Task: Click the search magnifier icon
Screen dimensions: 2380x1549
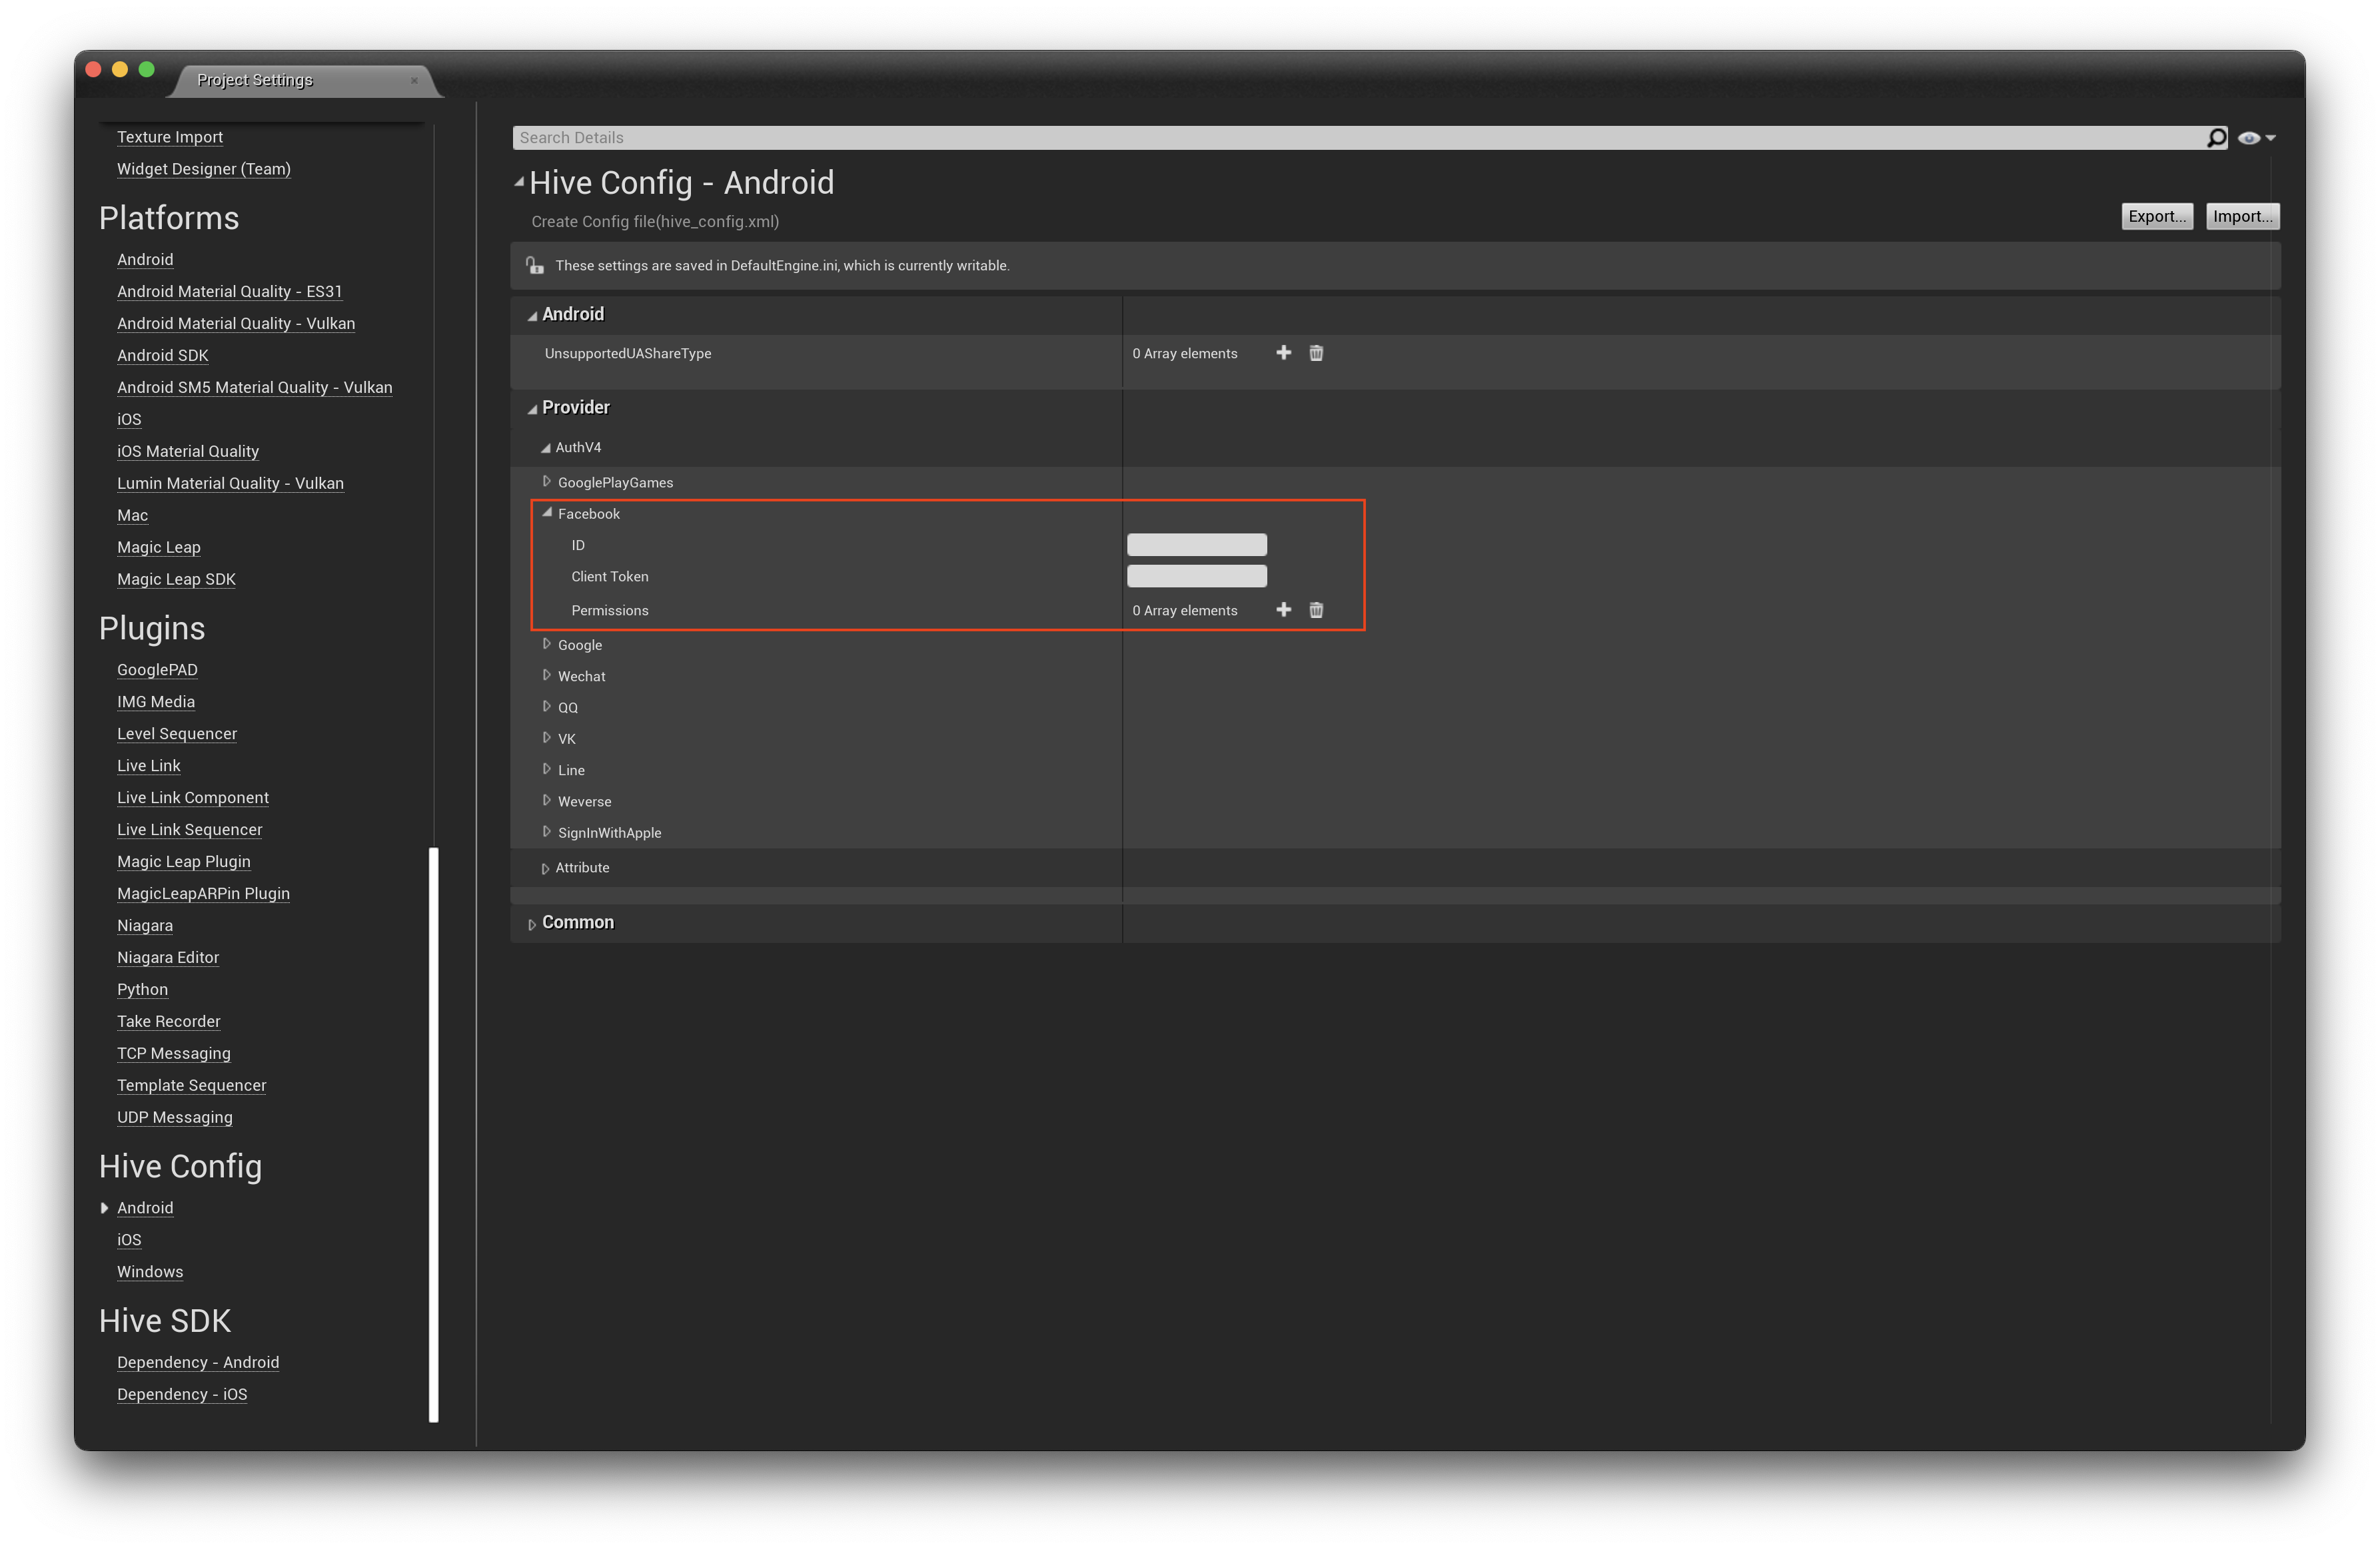Action: click(2216, 138)
